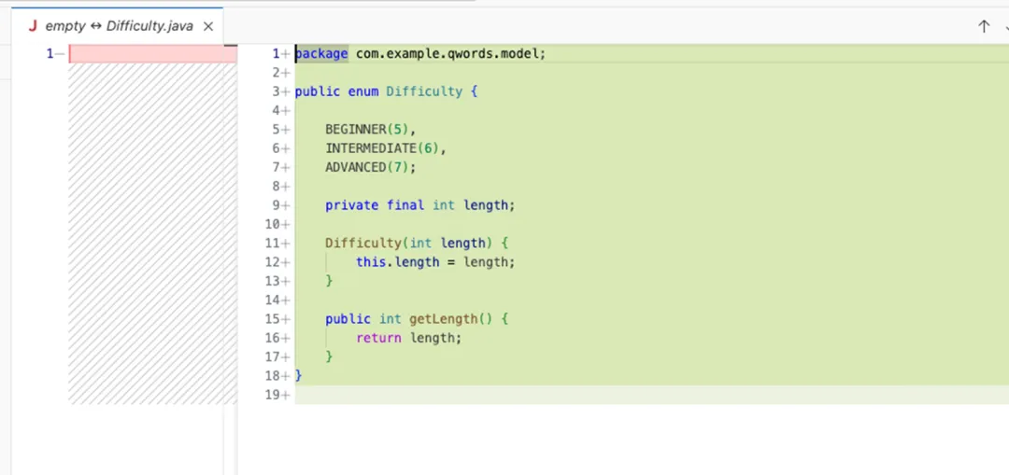The width and height of the screenshot is (1009, 475).
Task: Click line number 1 in the left pane
Action: (50, 54)
